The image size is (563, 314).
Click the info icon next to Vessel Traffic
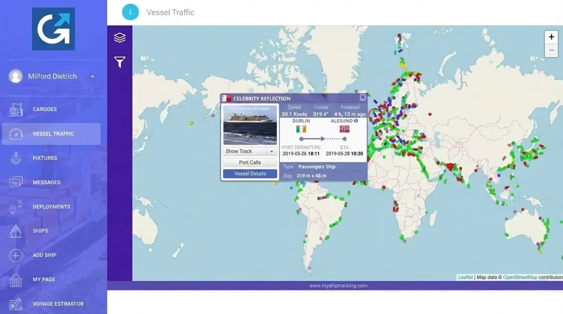pos(131,12)
